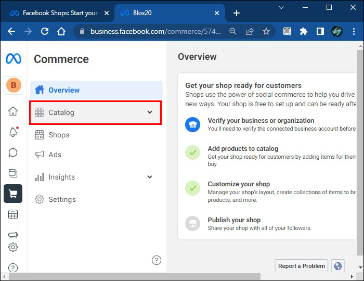Click the browser address bar URL

click(156, 31)
